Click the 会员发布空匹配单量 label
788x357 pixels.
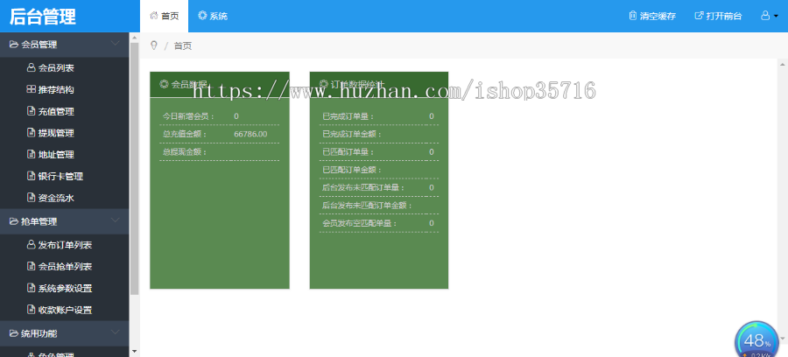tap(360, 223)
